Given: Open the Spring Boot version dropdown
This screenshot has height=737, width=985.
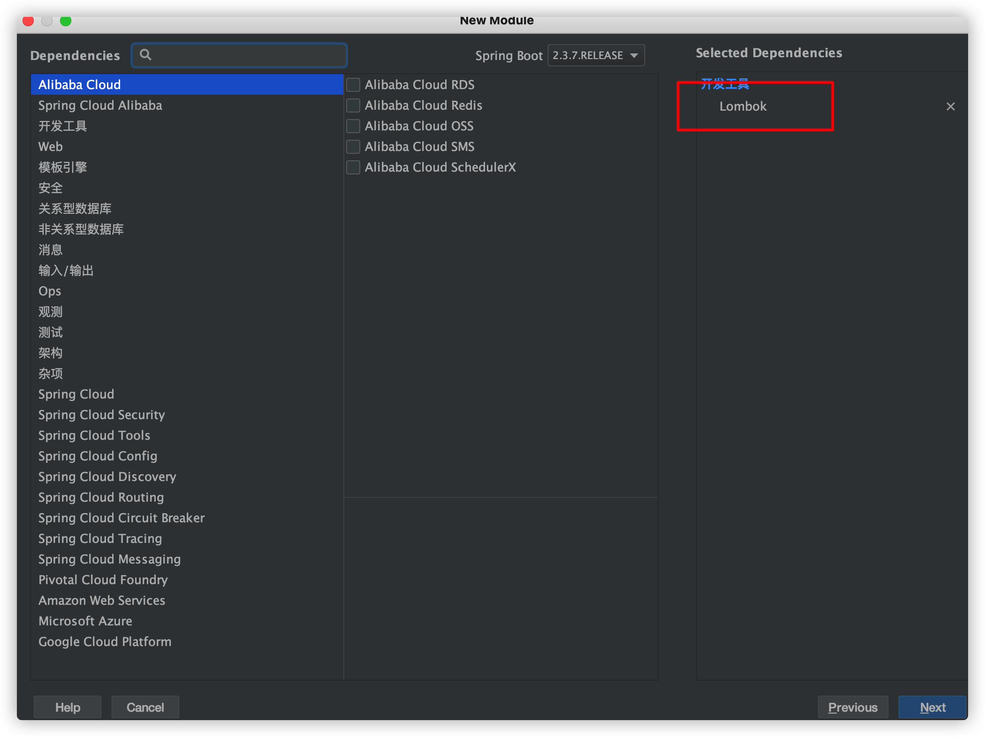Looking at the screenshot, I should 596,55.
